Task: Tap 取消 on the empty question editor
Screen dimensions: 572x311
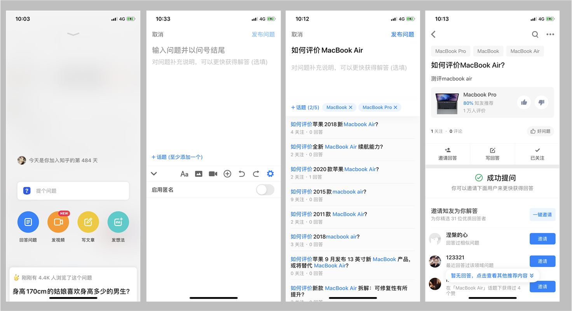Action: pyautogui.click(x=158, y=35)
